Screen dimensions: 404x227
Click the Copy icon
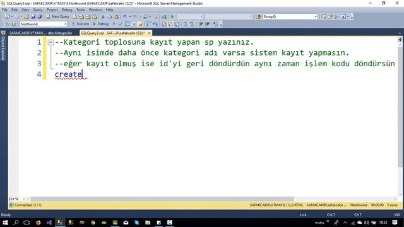[109, 16]
